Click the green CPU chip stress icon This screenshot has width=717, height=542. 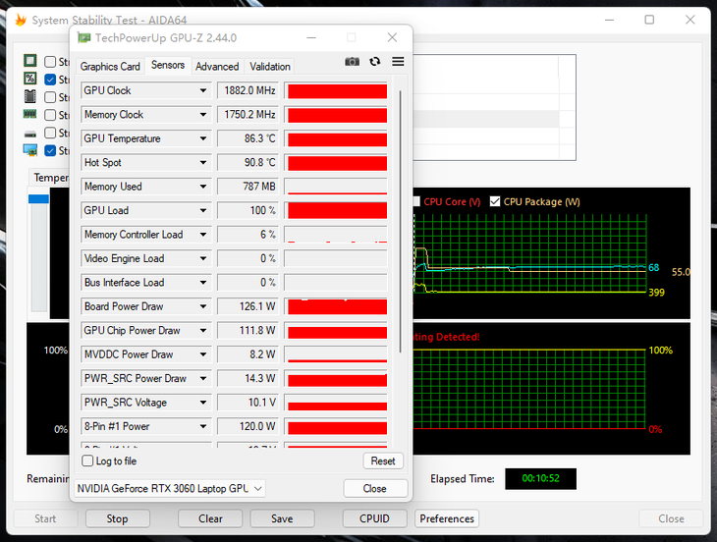point(30,61)
